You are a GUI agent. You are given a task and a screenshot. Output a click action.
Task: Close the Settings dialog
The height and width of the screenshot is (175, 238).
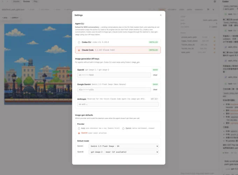pyautogui.click(x=161, y=15)
